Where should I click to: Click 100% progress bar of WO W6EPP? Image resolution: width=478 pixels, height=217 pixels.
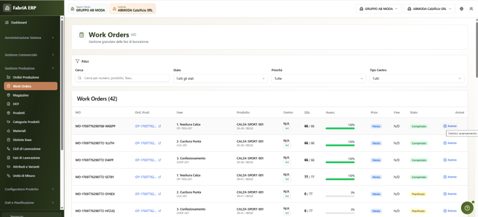(x=340, y=128)
